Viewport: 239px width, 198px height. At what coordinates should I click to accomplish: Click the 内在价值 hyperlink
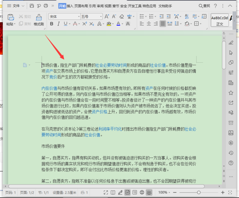pos(49,88)
